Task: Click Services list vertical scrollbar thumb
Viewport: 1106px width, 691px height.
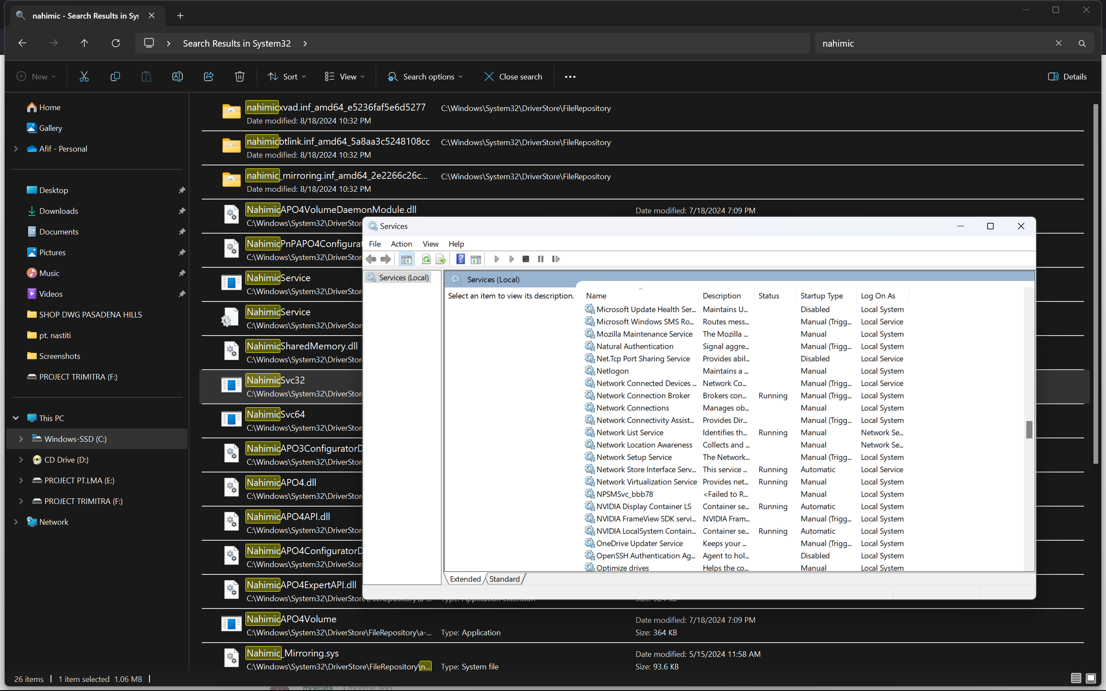Action: pyautogui.click(x=1029, y=430)
